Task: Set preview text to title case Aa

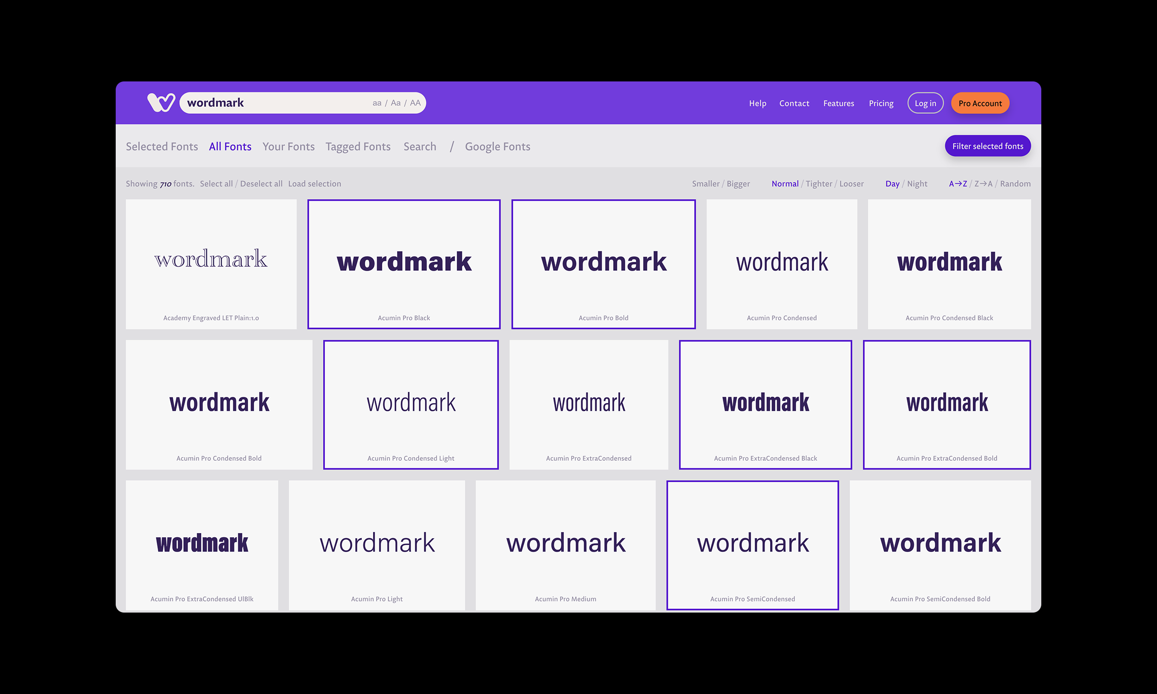Action: (x=396, y=103)
